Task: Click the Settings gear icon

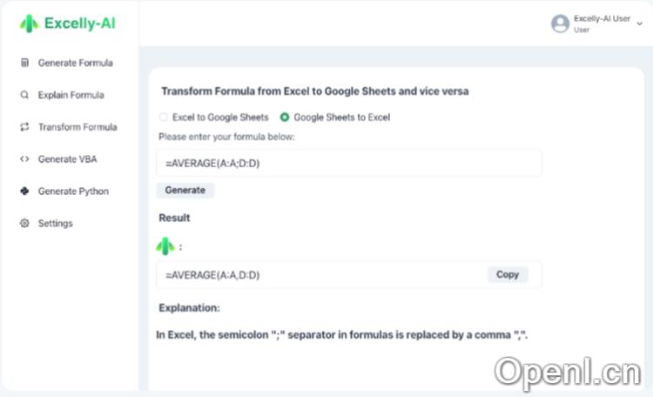Action: 24,224
